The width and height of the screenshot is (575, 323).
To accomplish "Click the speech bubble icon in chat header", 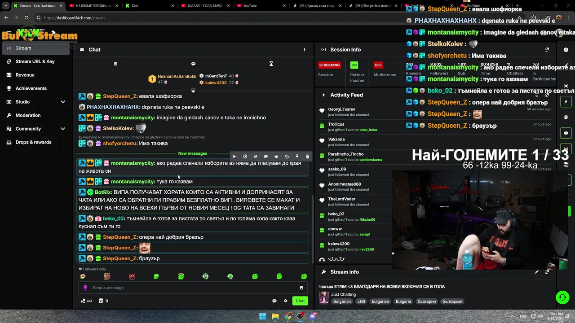I will tap(193, 64).
